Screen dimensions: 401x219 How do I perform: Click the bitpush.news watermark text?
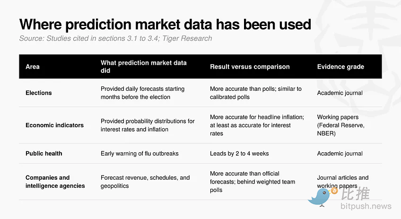[366, 206]
